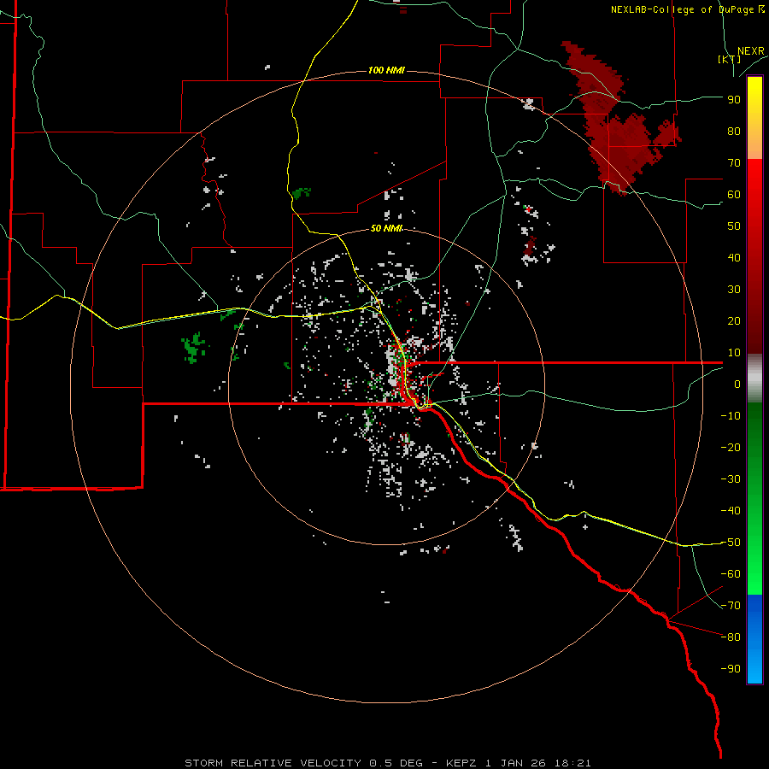
Task: Click the positive 20 scale value
Action: [734, 321]
